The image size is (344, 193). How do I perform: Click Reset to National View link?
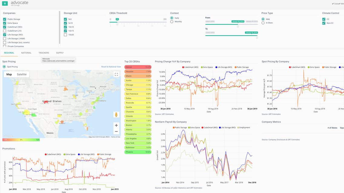coord(111,67)
